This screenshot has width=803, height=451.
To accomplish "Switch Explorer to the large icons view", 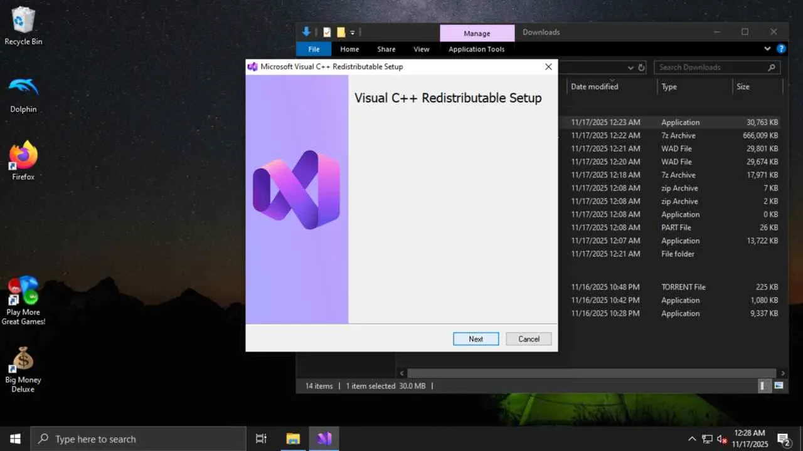I will point(779,386).
